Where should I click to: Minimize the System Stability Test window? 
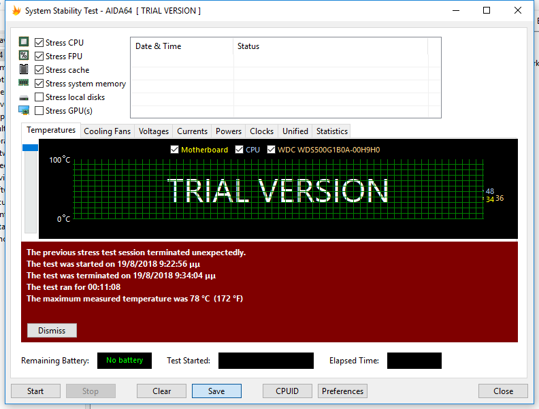[x=456, y=10]
